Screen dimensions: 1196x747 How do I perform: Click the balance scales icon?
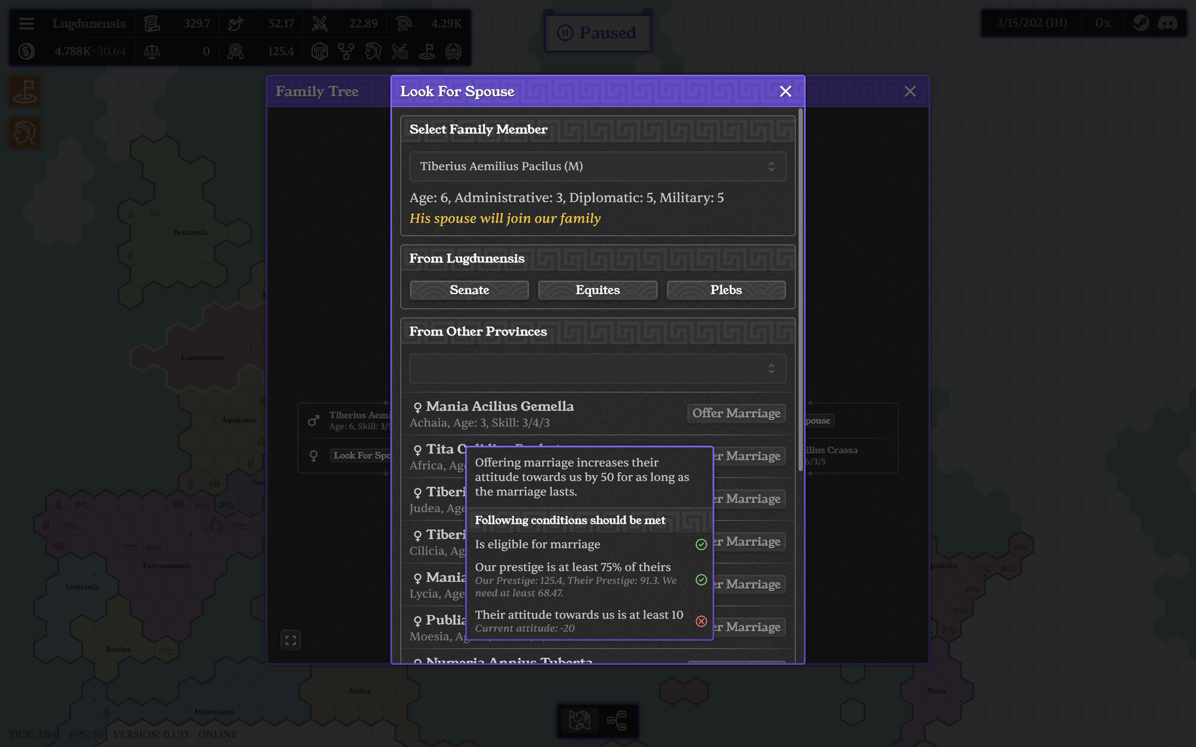152,51
